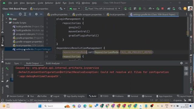The image size is (194, 109).
Task: Open the Profiler tool window
Action: [42, 96]
